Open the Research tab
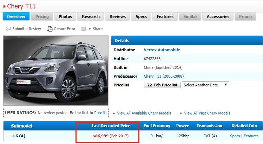The height and width of the screenshot is (144, 263). click(91, 17)
